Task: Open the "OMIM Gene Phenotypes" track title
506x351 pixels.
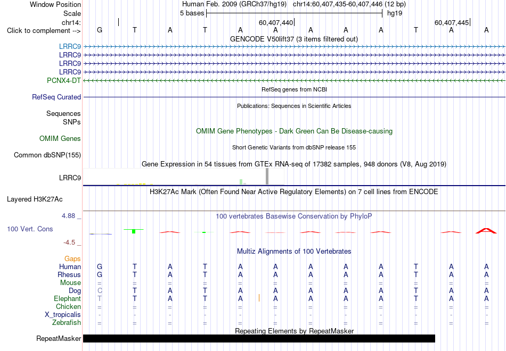Action: (294, 131)
